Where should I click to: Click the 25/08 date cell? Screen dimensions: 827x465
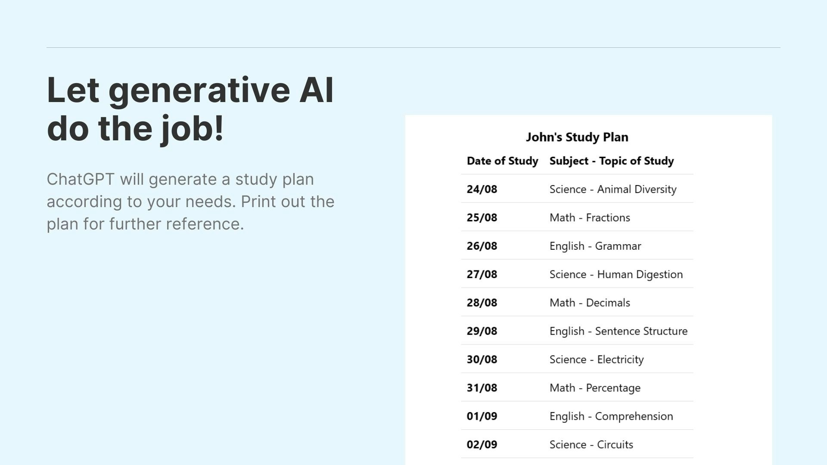tap(482, 218)
